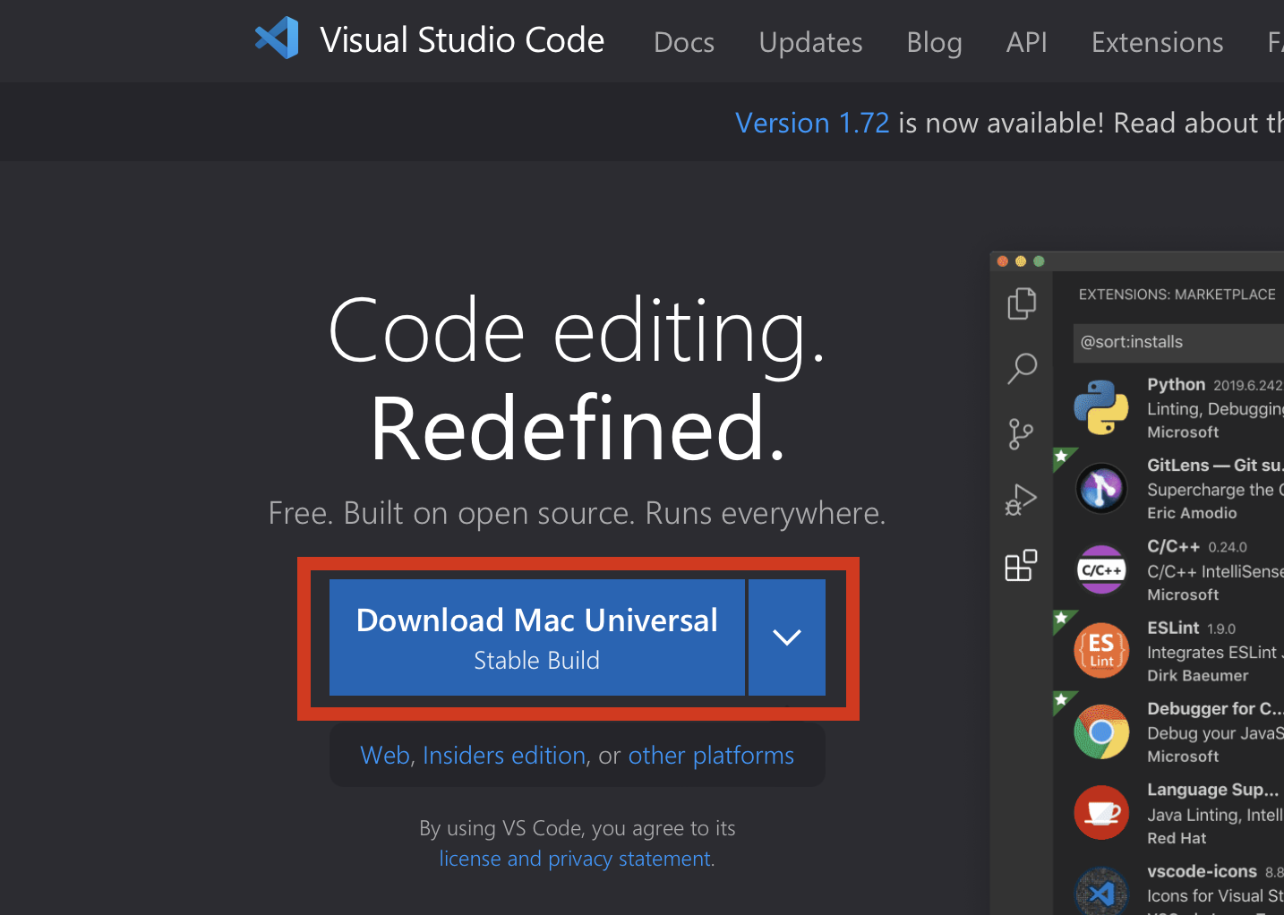Select the C/C++ 0.24.0 title
Screen dimensions: 1284x915
pyautogui.click(x=1197, y=546)
